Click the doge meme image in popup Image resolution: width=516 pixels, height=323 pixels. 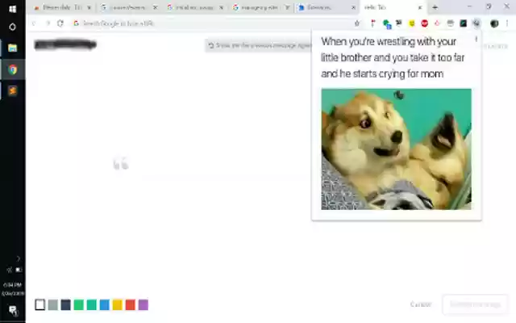click(396, 149)
